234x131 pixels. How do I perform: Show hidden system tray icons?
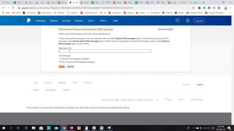[x=193, y=128]
